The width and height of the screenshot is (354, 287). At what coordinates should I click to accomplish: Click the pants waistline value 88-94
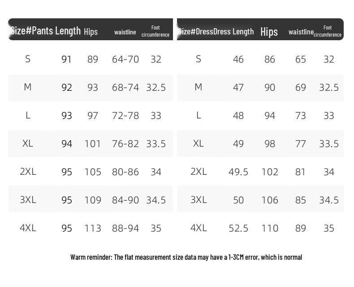pos(125,228)
